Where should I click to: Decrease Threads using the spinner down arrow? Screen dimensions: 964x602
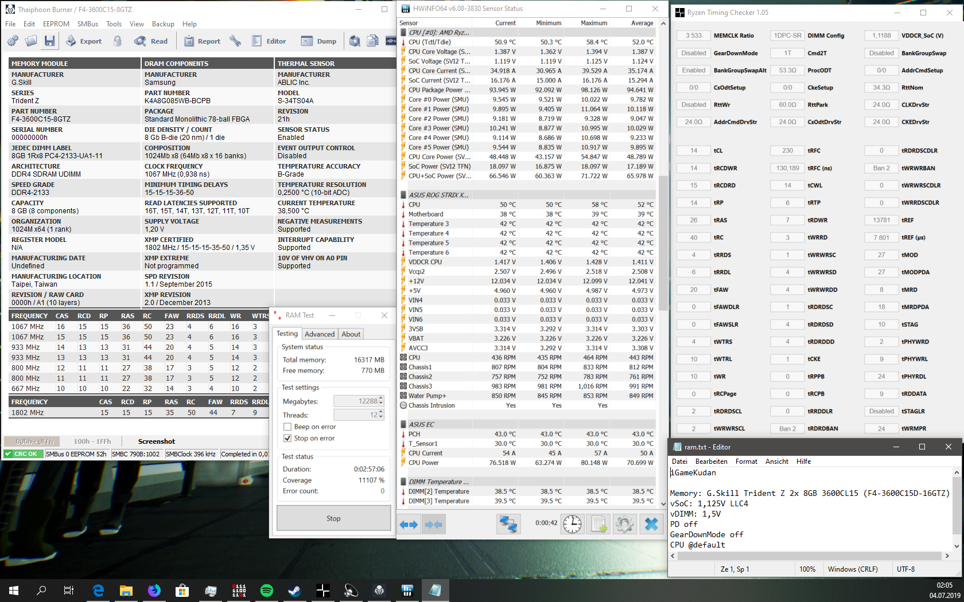point(381,417)
